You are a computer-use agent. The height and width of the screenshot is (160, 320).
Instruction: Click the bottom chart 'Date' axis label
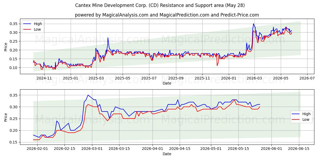(167, 154)
